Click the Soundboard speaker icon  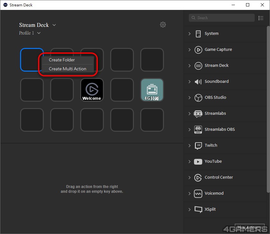click(x=198, y=82)
